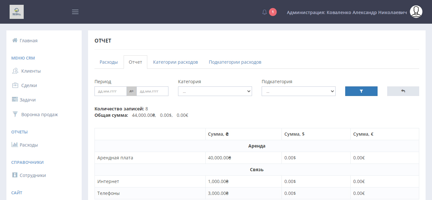Click the period end date field
The height and width of the screenshot is (200, 432).
[x=152, y=91]
